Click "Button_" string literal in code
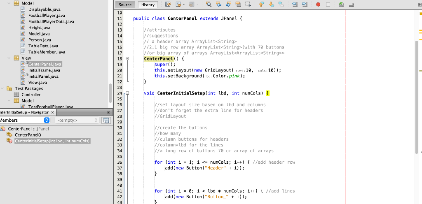Screen dimensions: 422x204 coord(216,197)
